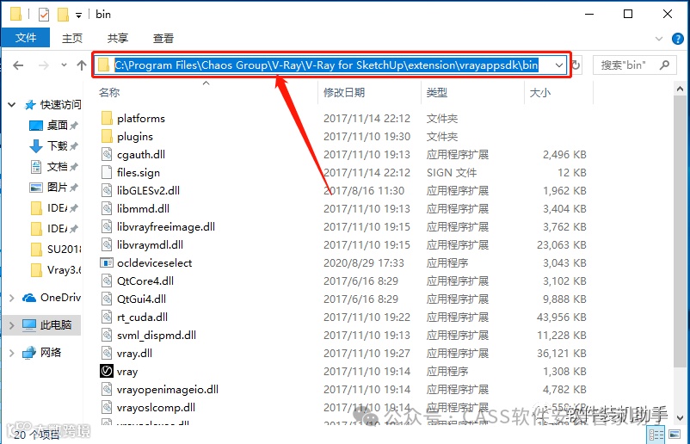690x444 pixels.
Task: Go back with the left arrow
Action: (x=18, y=65)
